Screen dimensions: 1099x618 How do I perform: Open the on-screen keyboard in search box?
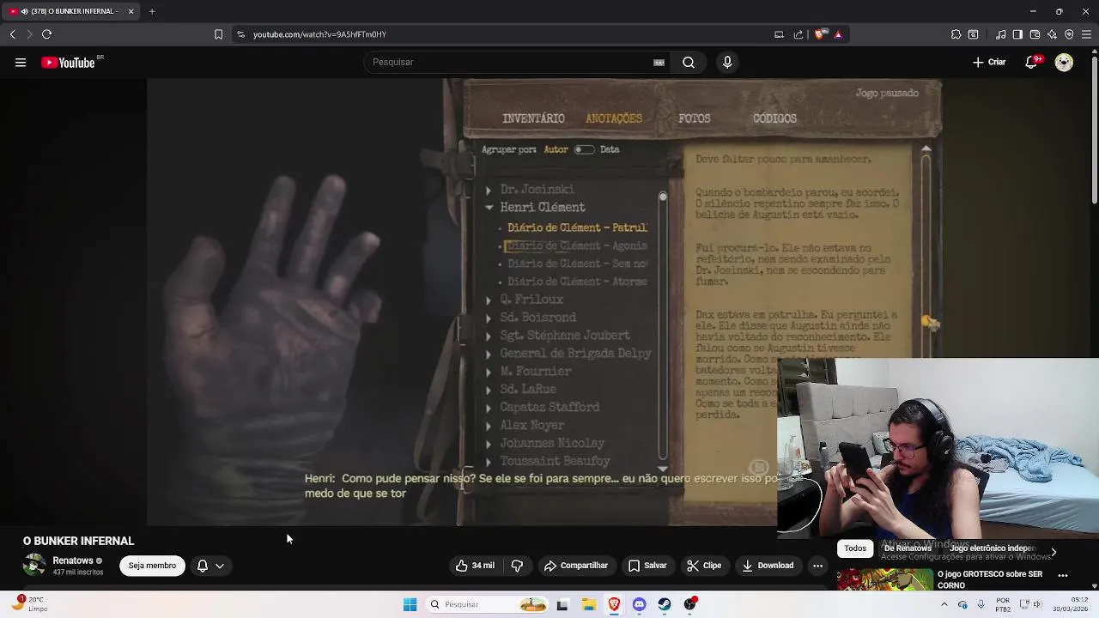[659, 62]
